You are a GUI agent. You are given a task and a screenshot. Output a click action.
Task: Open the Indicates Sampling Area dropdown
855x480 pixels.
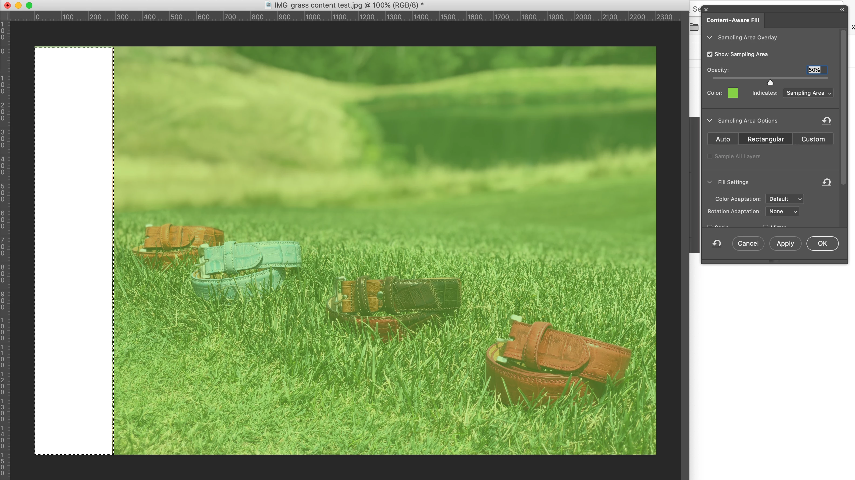click(808, 93)
